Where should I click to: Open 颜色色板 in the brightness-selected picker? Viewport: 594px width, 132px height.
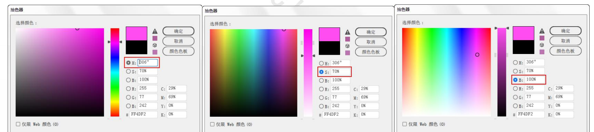point(566,51)
